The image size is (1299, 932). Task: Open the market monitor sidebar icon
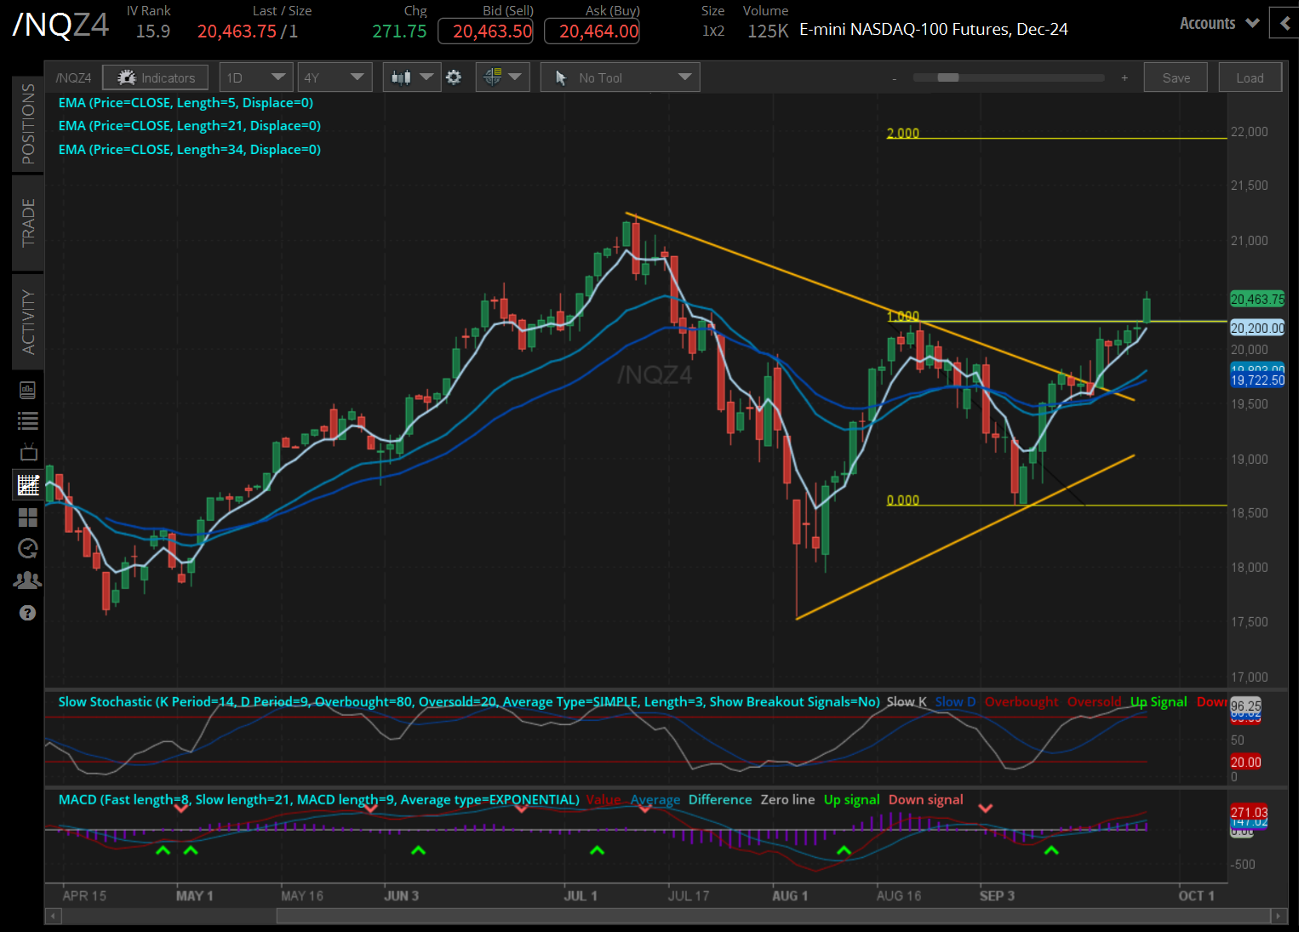[28, 390]
